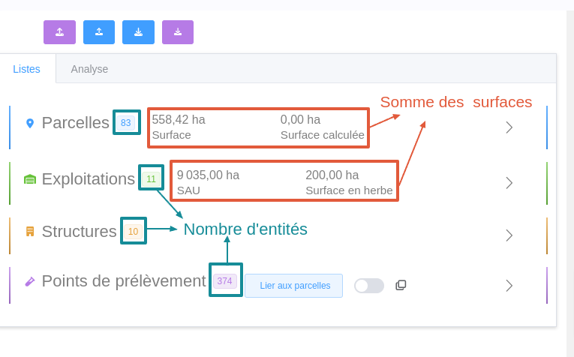Click the orange Structures building icon
The width and height of the screenshot is (574, 357).
[x=30, y=231]
